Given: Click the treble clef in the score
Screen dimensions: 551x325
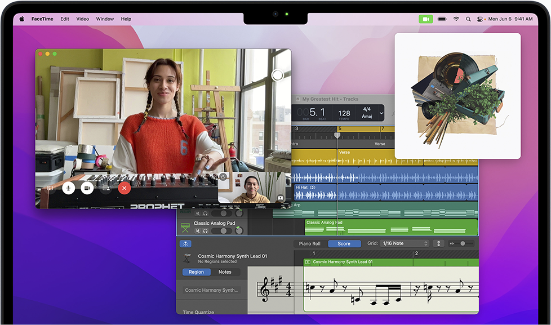Looking at the screenshot, I should point(265,289).
